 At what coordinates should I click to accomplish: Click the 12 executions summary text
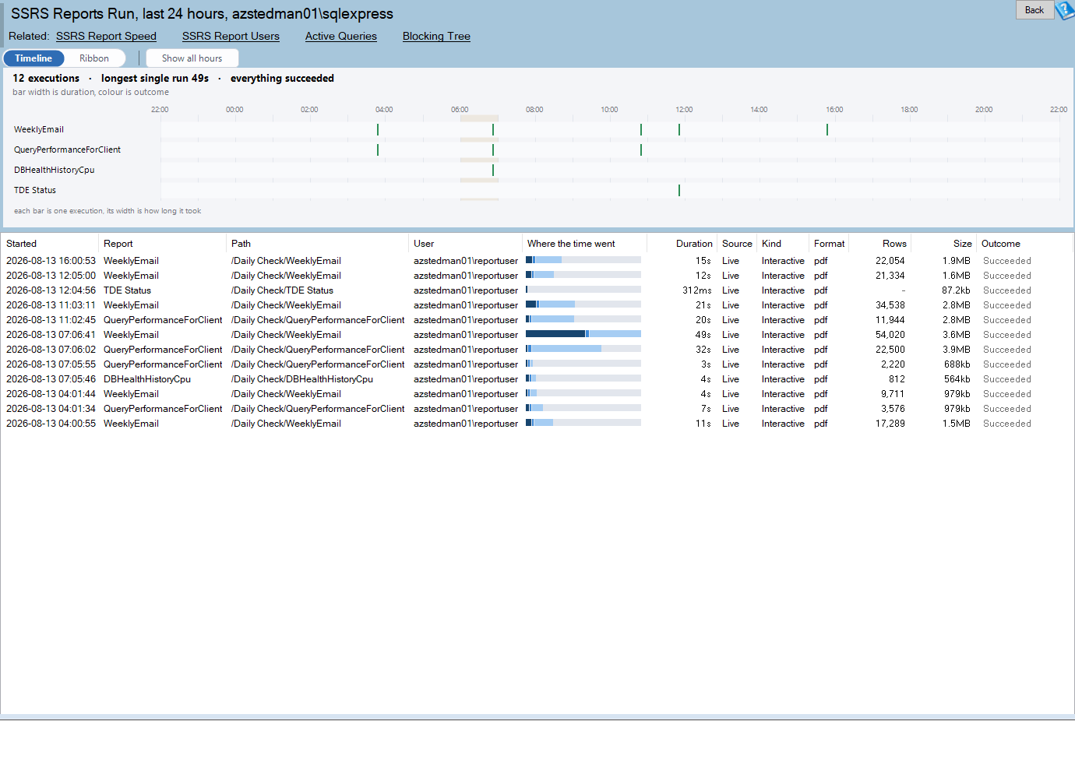click(x=46, y=79)
